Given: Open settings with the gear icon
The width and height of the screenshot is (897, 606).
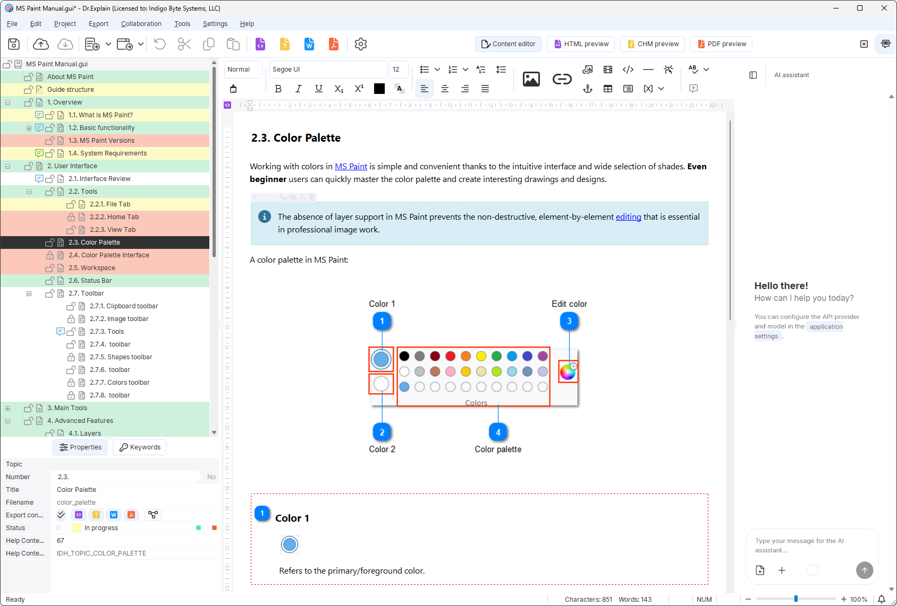Looking at the screenshot, I should 361,44.
